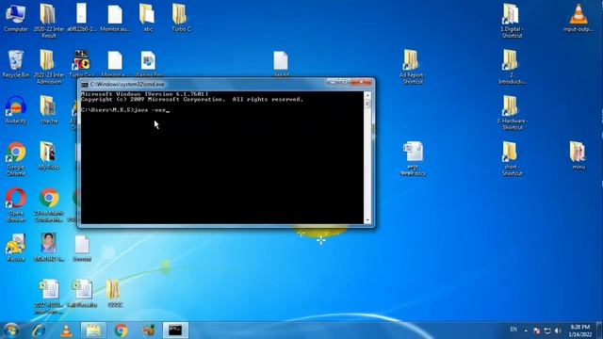Select the chacha folder icon
The width and height of the screenshot is (603, 339).
pos(48,109)
